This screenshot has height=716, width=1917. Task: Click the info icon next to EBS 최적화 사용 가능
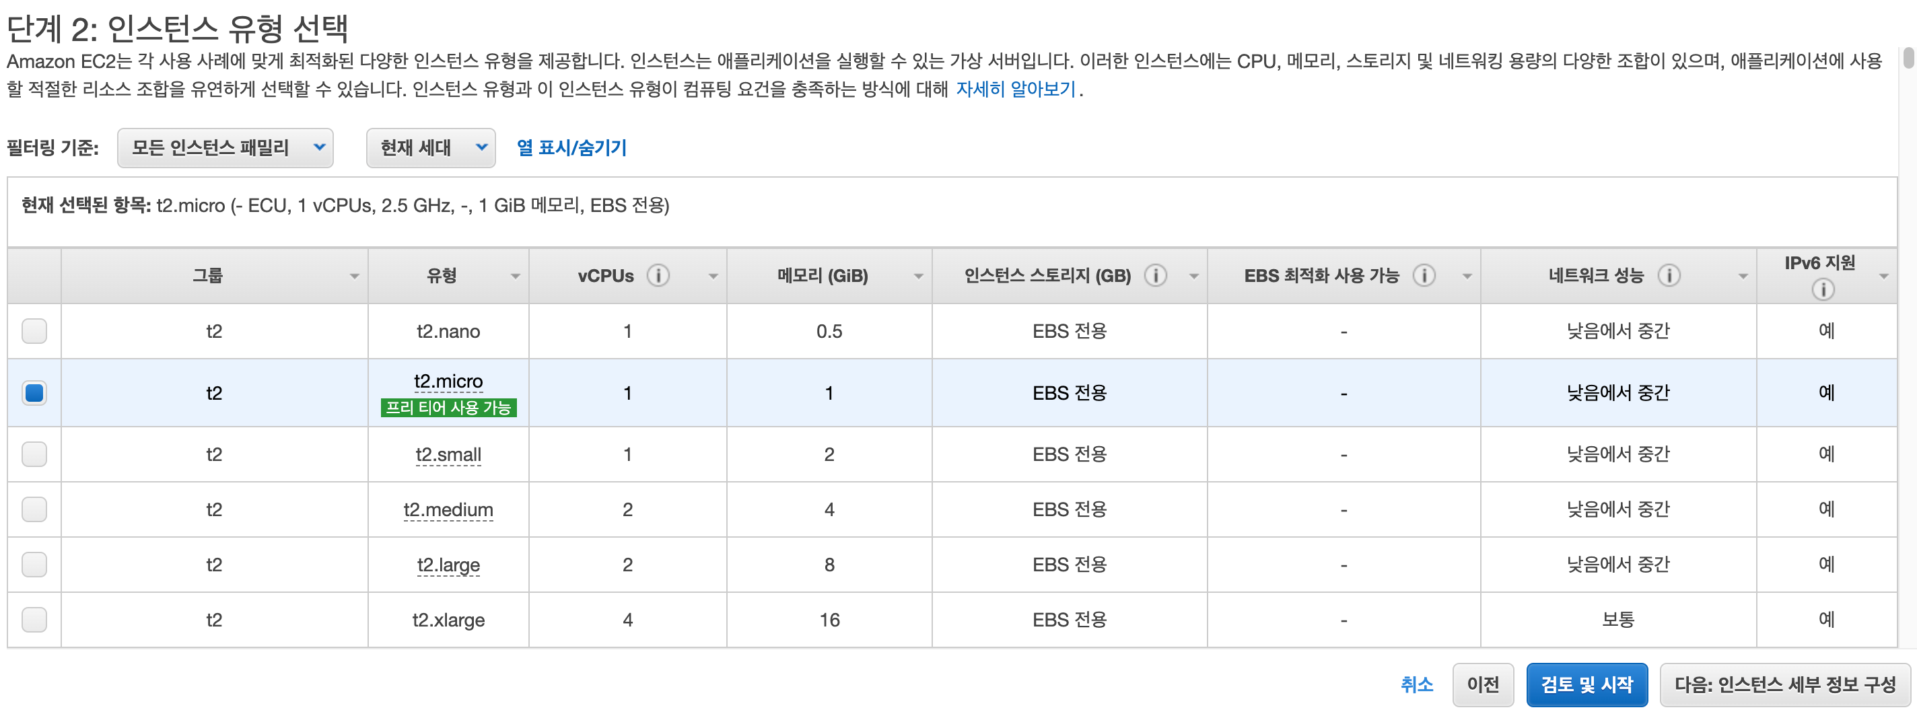coord(1424,276)
